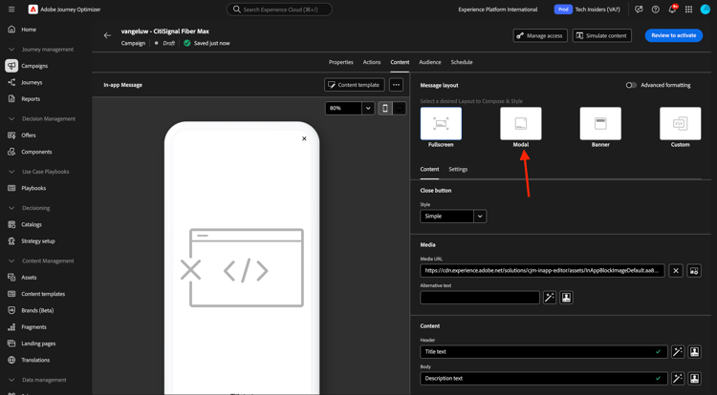Select the Banner layout

[600, 124]
